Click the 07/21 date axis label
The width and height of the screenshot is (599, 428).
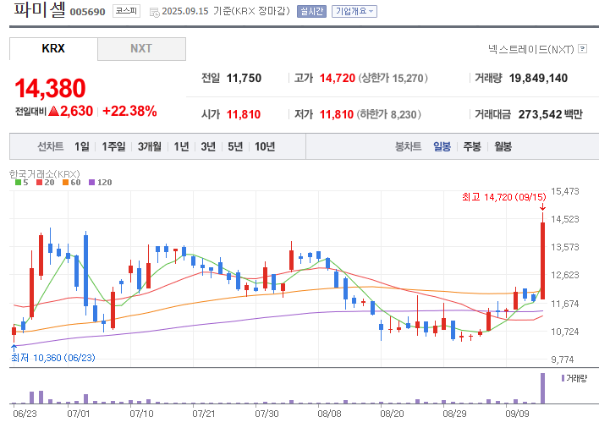pos(204,414)
